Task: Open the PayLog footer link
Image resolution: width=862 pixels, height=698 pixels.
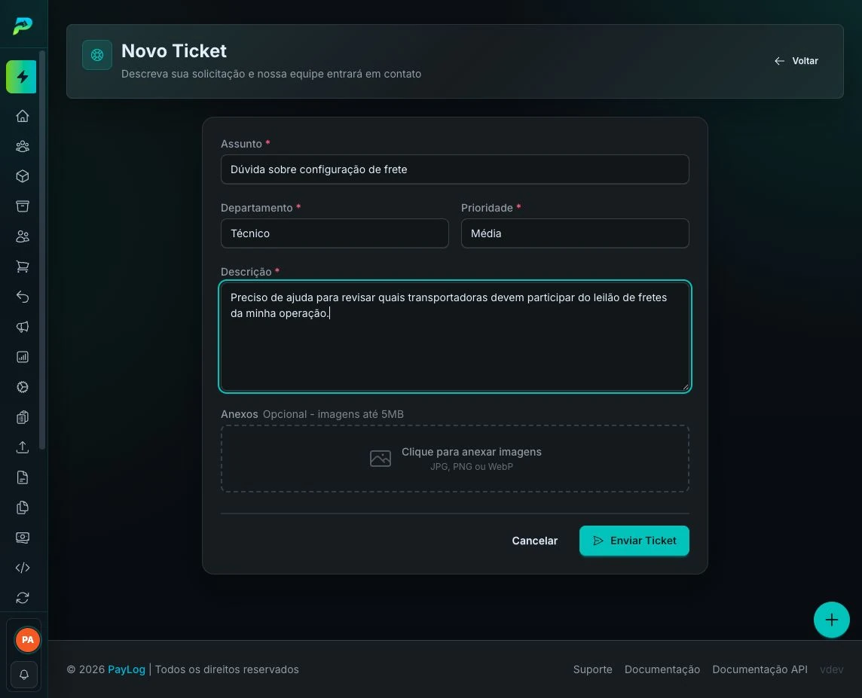Action: click(x=127, y=669)
